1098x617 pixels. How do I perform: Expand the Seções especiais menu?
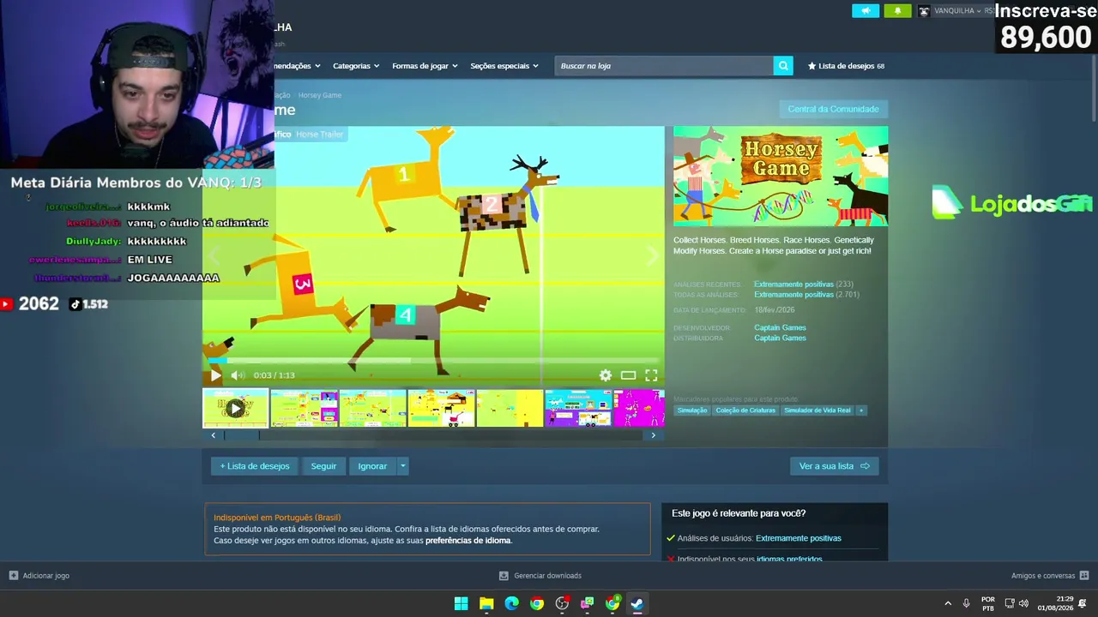(x=504, y=66)
